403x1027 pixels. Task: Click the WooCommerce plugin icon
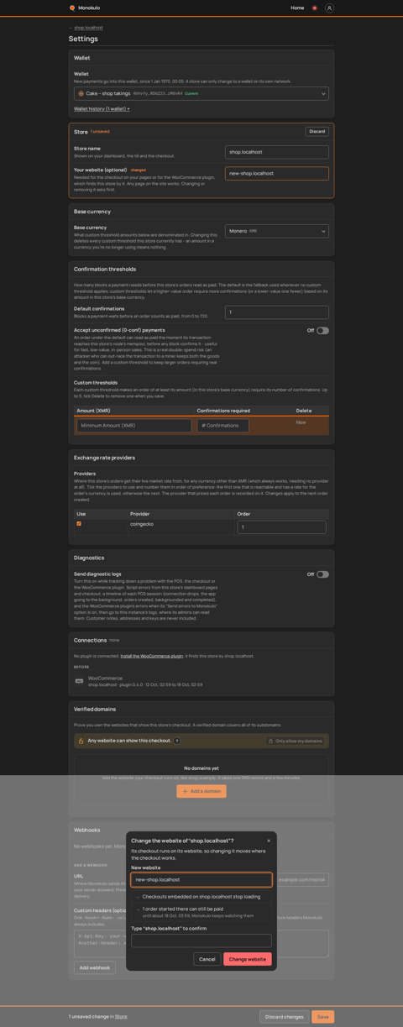[x=79, y=681]
